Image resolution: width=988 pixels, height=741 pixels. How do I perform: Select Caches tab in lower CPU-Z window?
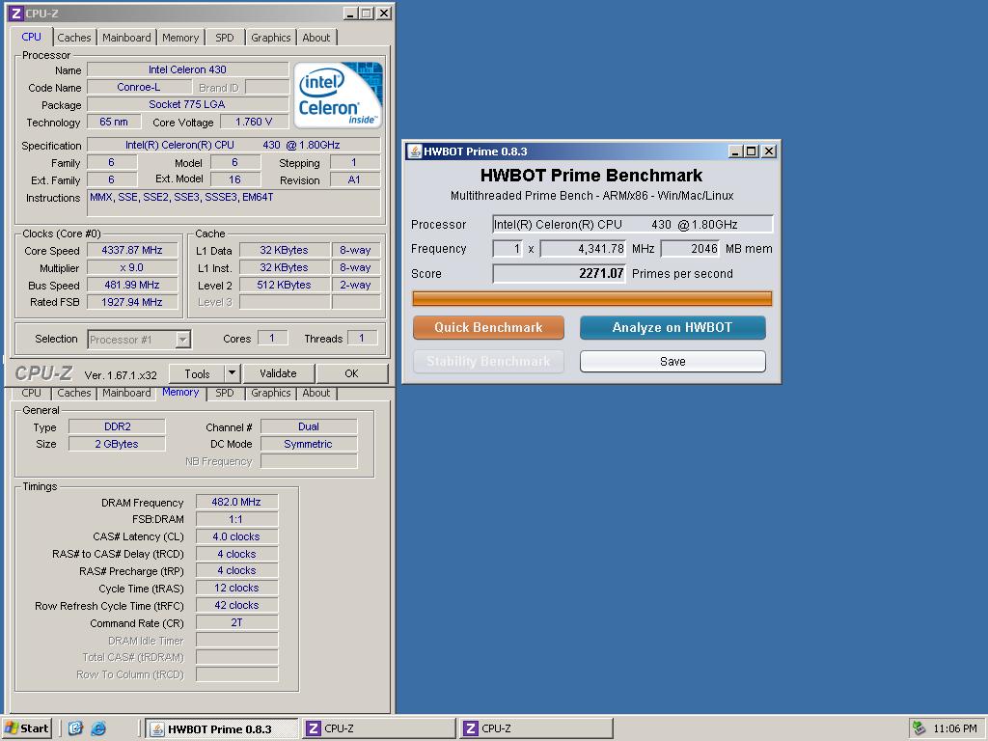73,394
